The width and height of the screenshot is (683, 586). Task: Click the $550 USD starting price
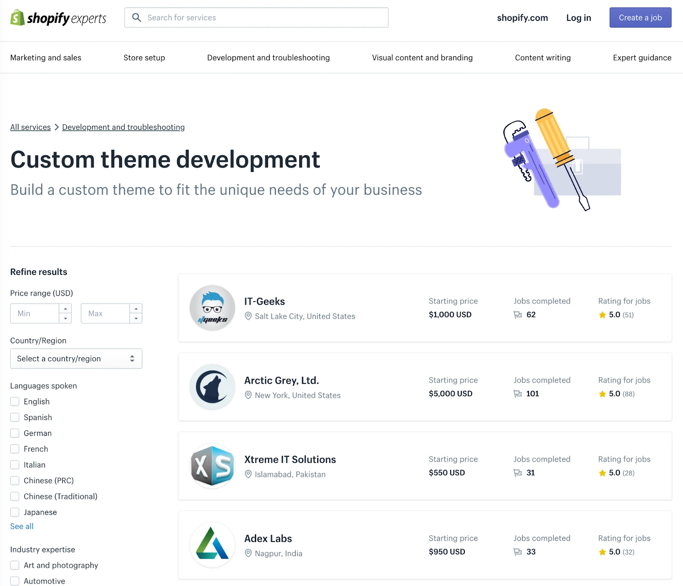[447, 472]
